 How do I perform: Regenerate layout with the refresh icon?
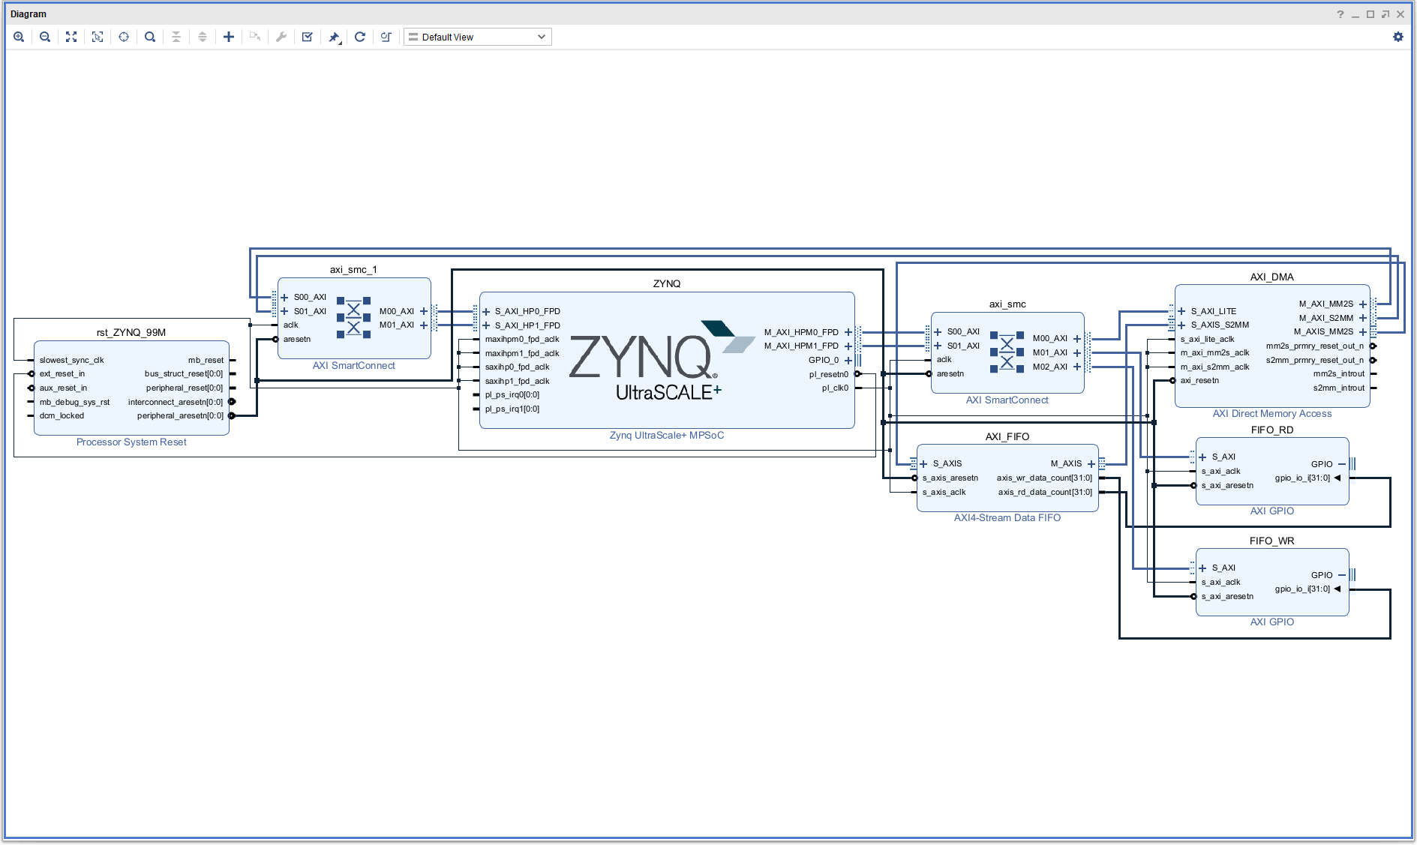(x=360, y=37)
